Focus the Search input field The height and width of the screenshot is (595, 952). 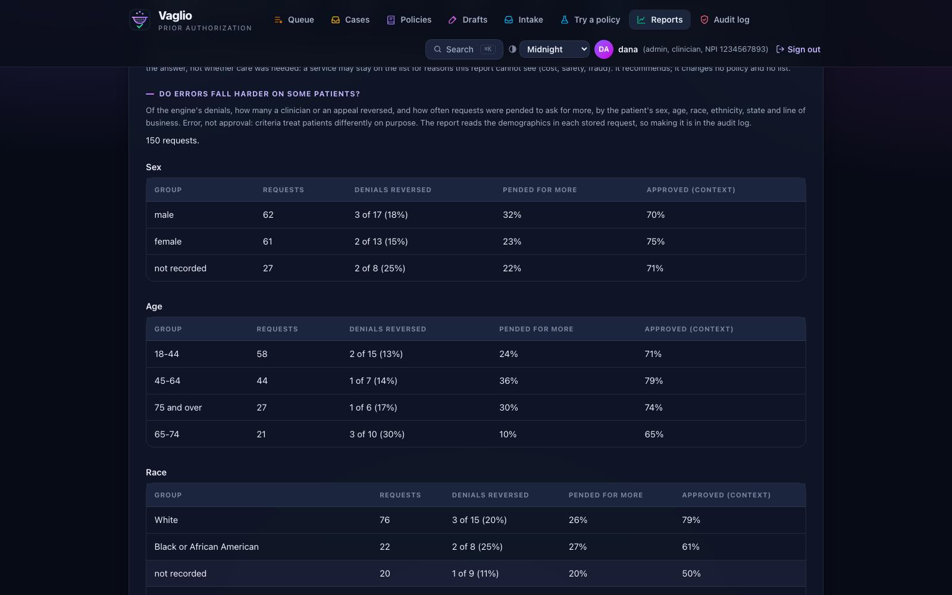pos(464,49)
